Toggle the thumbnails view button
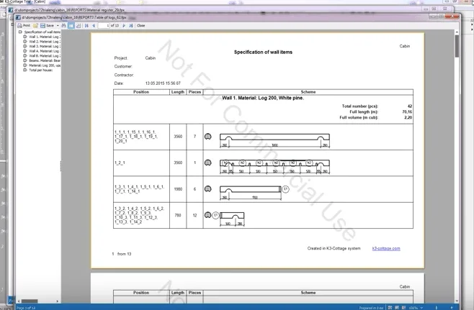The width and height of the screenshot is (474, 310). tap(79, 26)
